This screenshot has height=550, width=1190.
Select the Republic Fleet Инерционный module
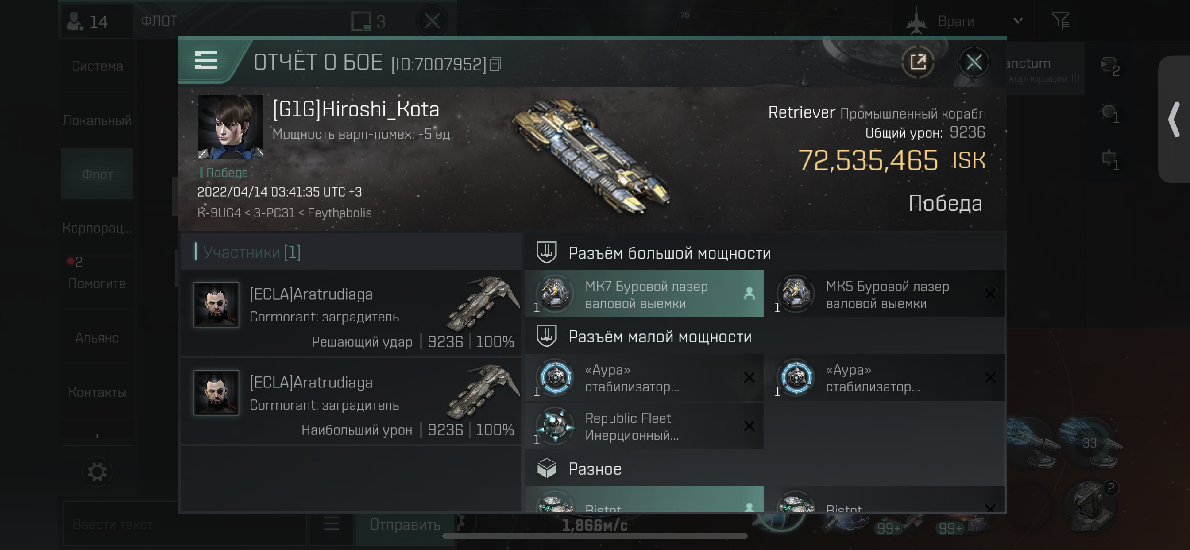(x=645, y=426)
